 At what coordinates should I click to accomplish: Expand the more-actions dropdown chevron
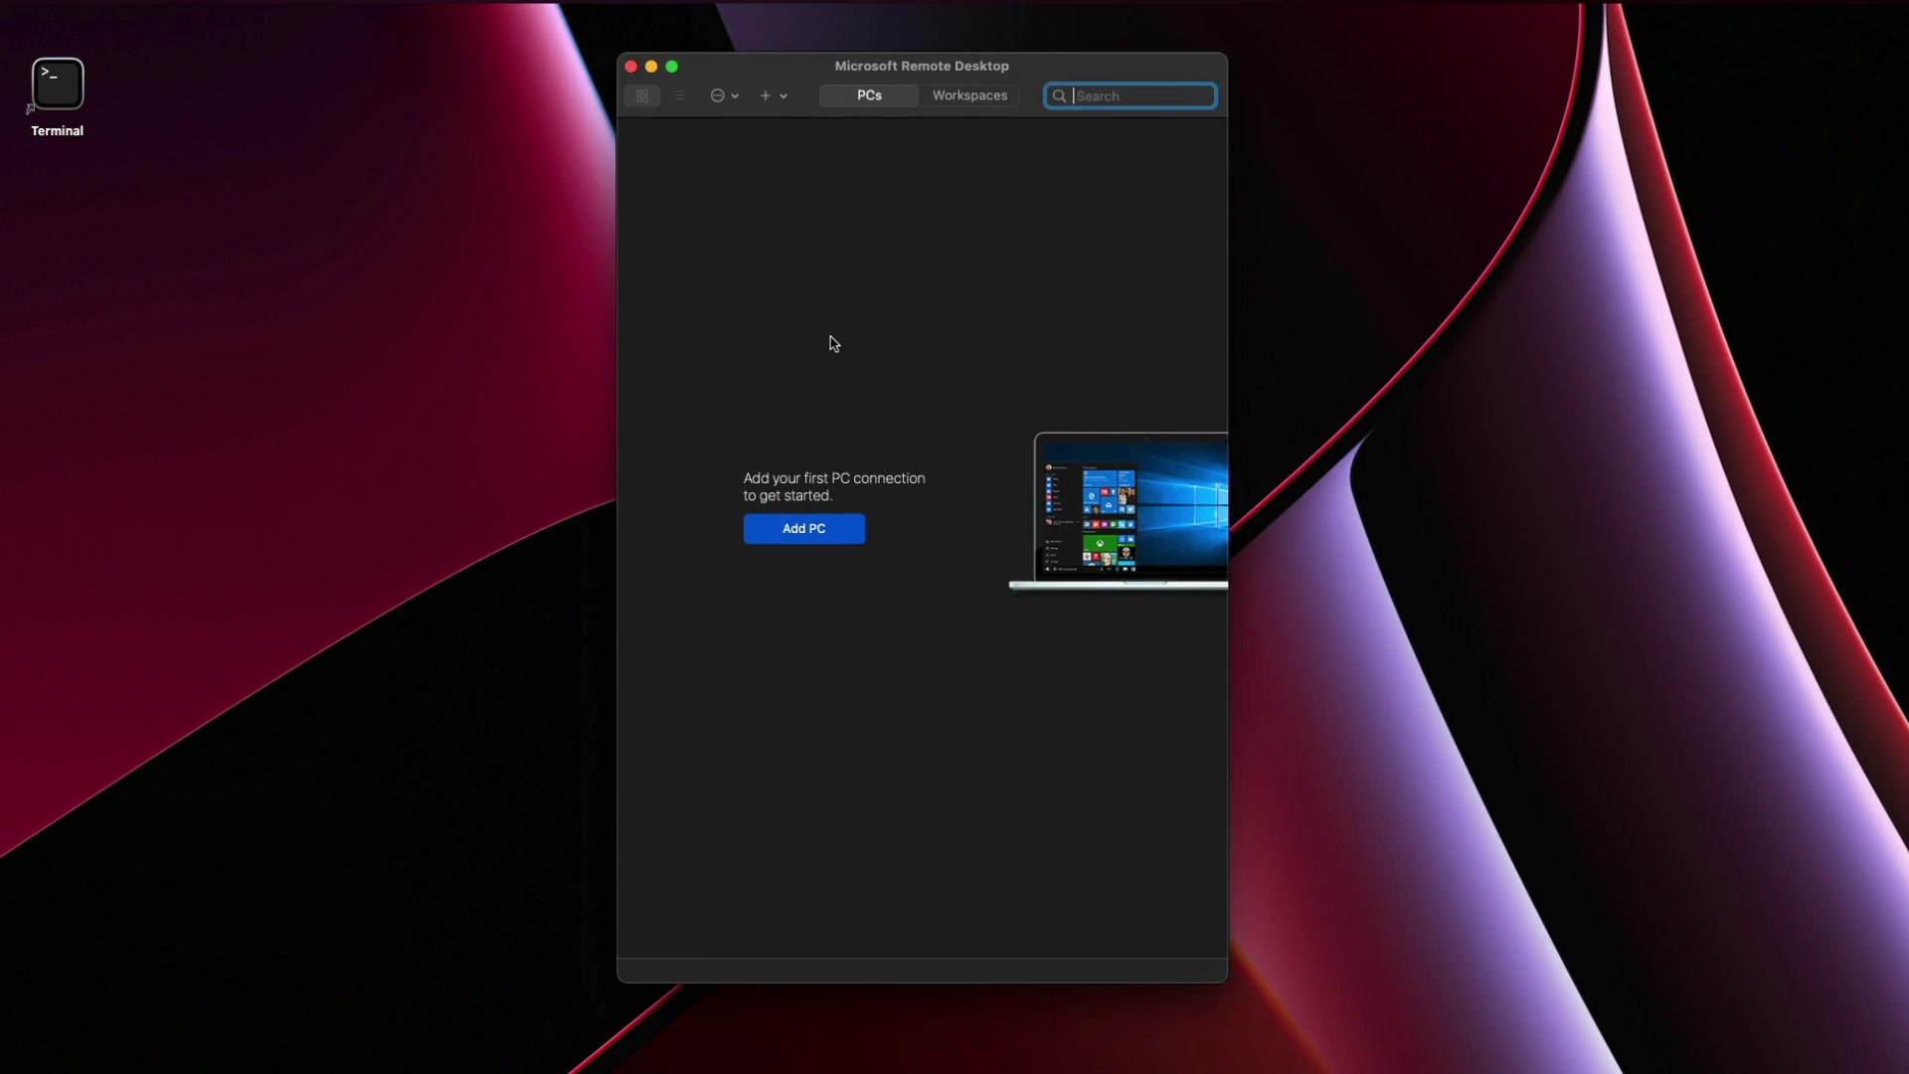coord(735,96)
